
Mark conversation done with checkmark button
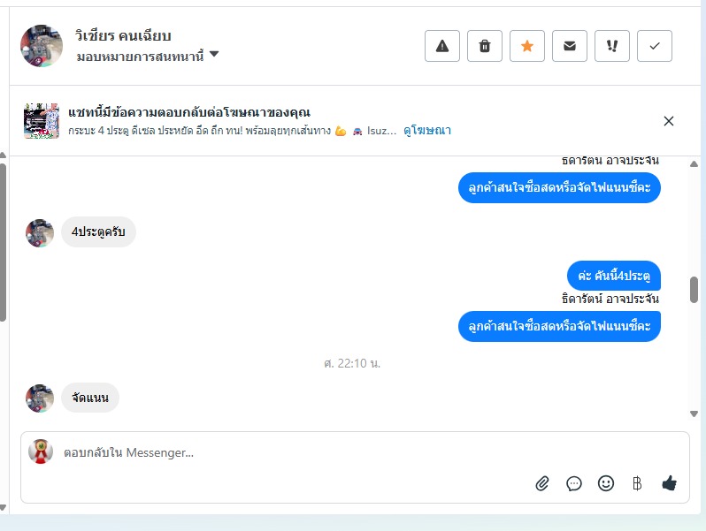[655, 46]
